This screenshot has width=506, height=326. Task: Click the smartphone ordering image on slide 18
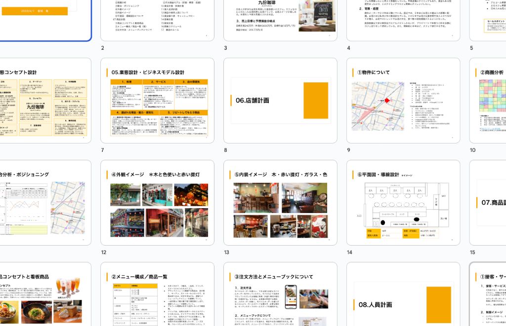click(x=292, y=296)
